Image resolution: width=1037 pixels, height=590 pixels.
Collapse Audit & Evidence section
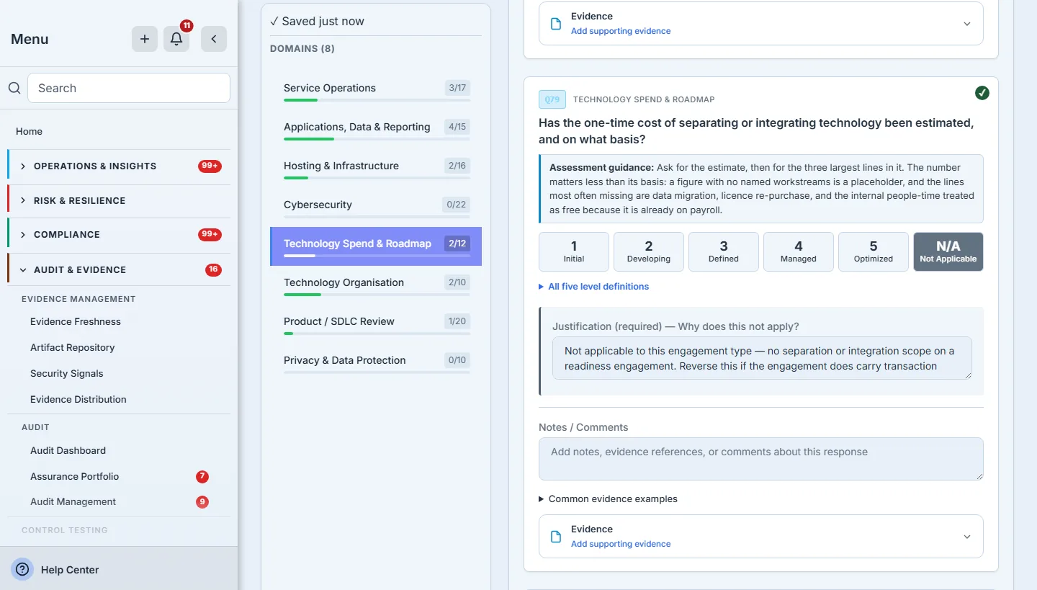[120, 269]
